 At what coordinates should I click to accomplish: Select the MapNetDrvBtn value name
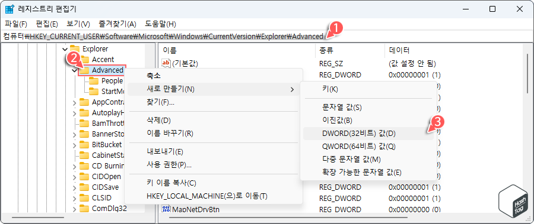(x=195, y=209)
